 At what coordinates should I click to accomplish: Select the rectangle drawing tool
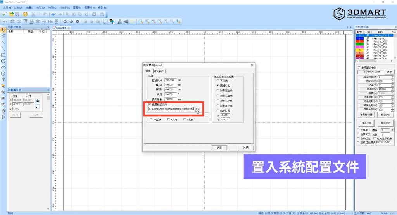click(3, 55)
